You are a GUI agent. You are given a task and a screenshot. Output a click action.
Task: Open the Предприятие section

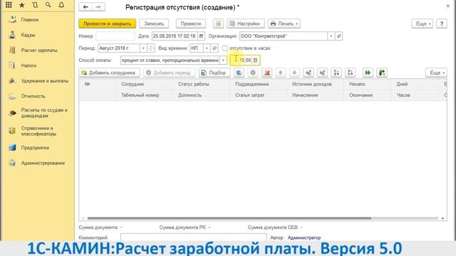[35, 148]
